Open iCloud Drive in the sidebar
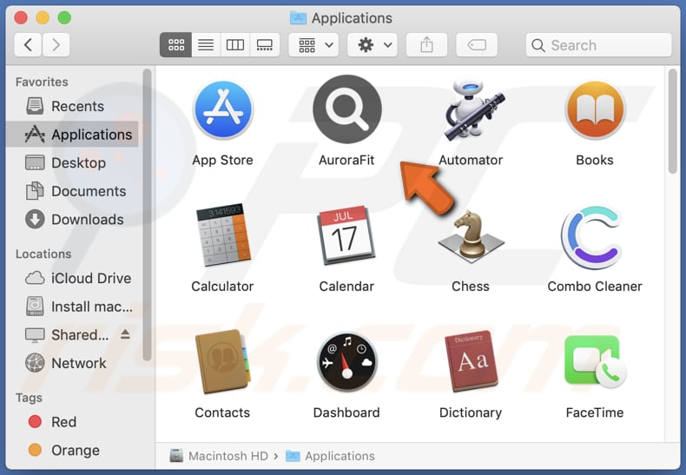This screenshot has width=686, height=475. pos(72,278)
